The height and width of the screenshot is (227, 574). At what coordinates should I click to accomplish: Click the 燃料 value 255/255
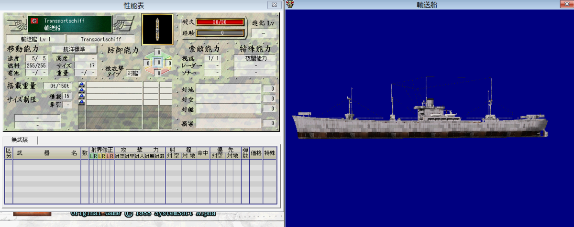(37, 65)
